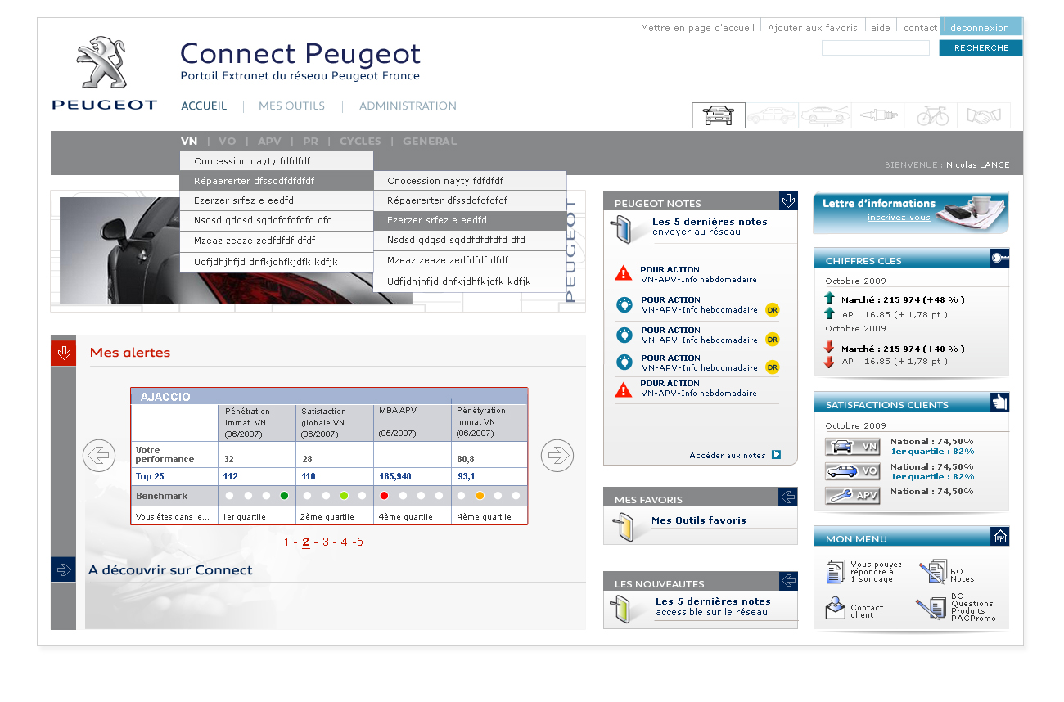1064x702 pixels.
Task: Open the ADMINISTRATION tab
Action: point(408,106)
